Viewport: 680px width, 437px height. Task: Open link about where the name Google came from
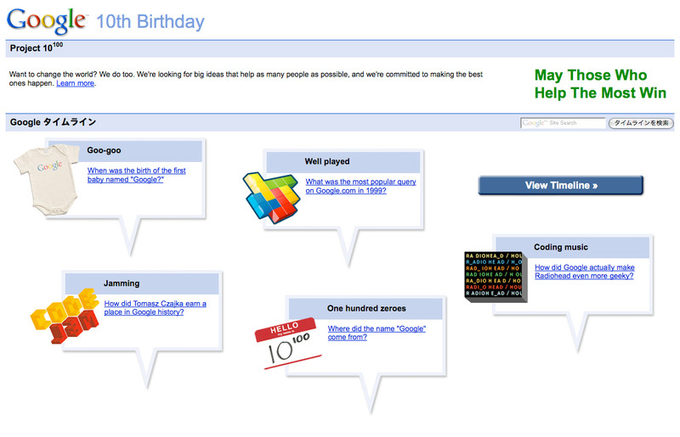tap(377, 333)
